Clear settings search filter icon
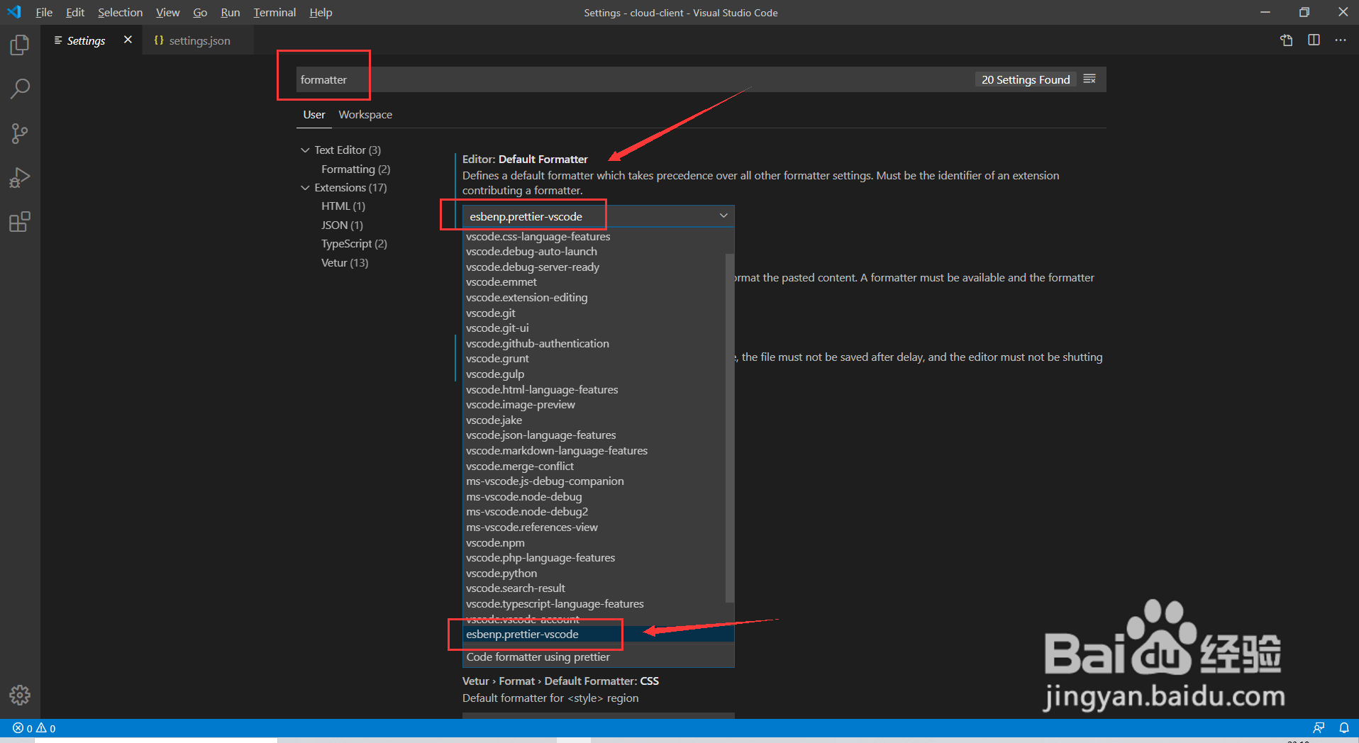Screen dimensions: 1359x743 (x=1090, y=79)
